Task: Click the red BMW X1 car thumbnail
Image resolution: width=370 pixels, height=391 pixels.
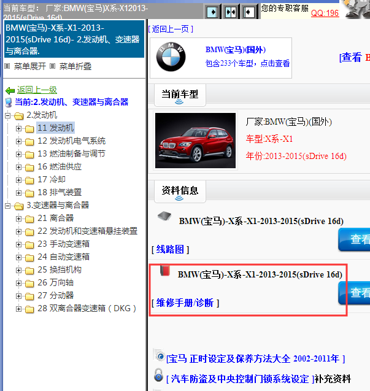Action: point(195,141)
